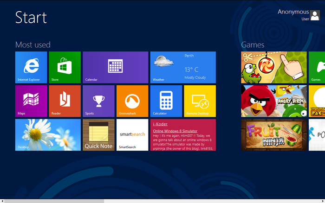
Task: Launch the Store tile
Action: pyautogui.click(x=65, y=67)
